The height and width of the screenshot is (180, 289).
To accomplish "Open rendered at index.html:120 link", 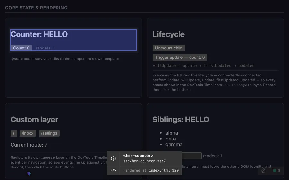I will [x=164, y=170].
